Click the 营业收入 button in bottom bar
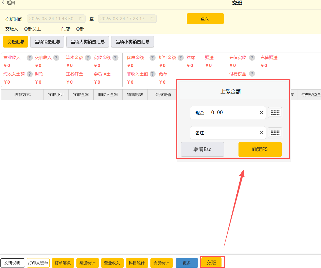 tap(112, 263)
